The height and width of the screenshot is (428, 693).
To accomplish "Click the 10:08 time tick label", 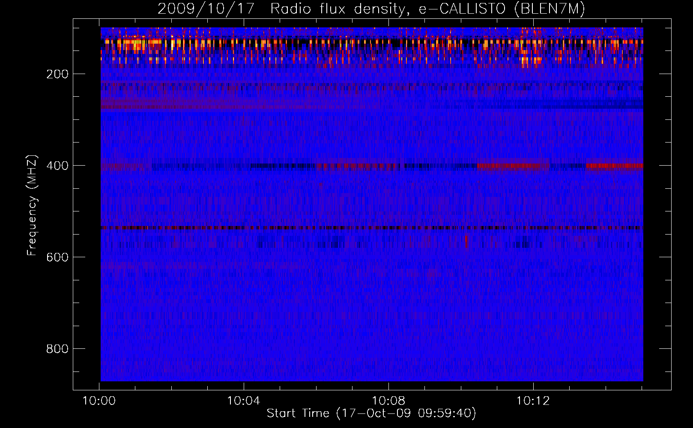I will tap(388, 401).
